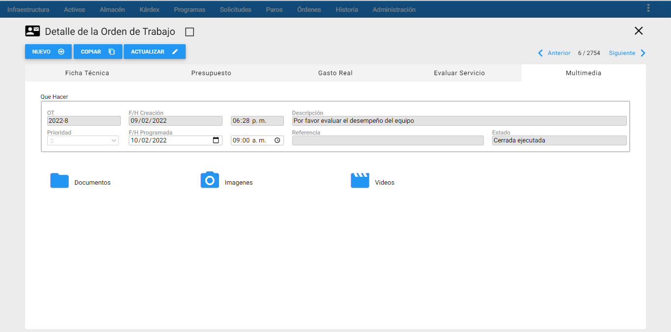Go to next order via Siguiente
Viewport: 671px width, 332px height.
622,53
